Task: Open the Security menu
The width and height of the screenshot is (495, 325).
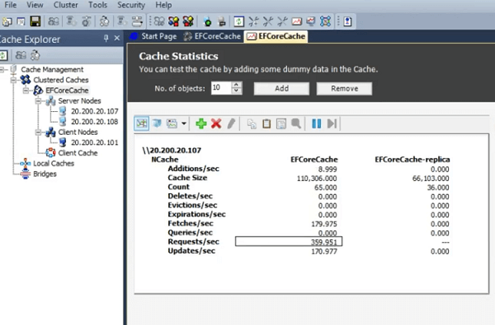Action: [x=131, y=5]
